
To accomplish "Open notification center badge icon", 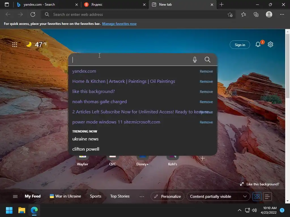I will click(282, 210).
